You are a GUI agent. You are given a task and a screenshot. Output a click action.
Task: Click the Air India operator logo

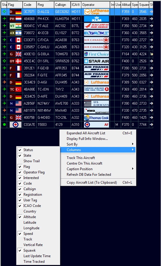(x=96, y=26)
